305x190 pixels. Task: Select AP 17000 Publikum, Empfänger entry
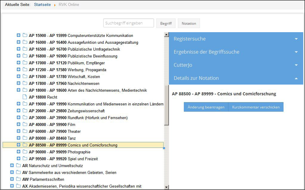coord(67,63)
